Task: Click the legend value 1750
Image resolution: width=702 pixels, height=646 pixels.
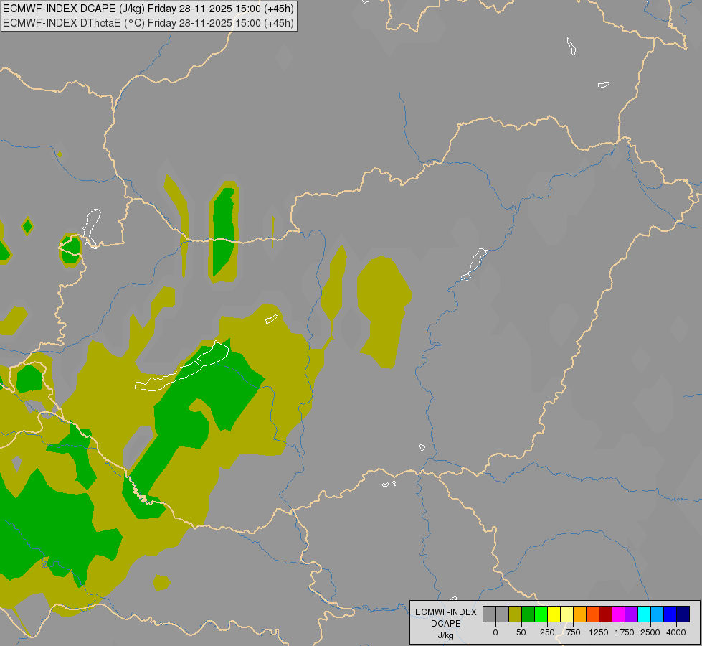Action: [x=625, y=632]
